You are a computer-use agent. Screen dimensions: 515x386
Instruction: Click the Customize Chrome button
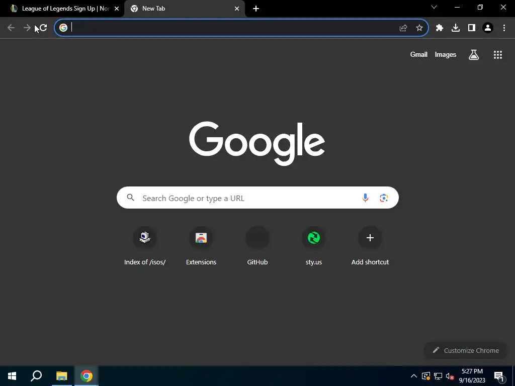pos(466,350)
